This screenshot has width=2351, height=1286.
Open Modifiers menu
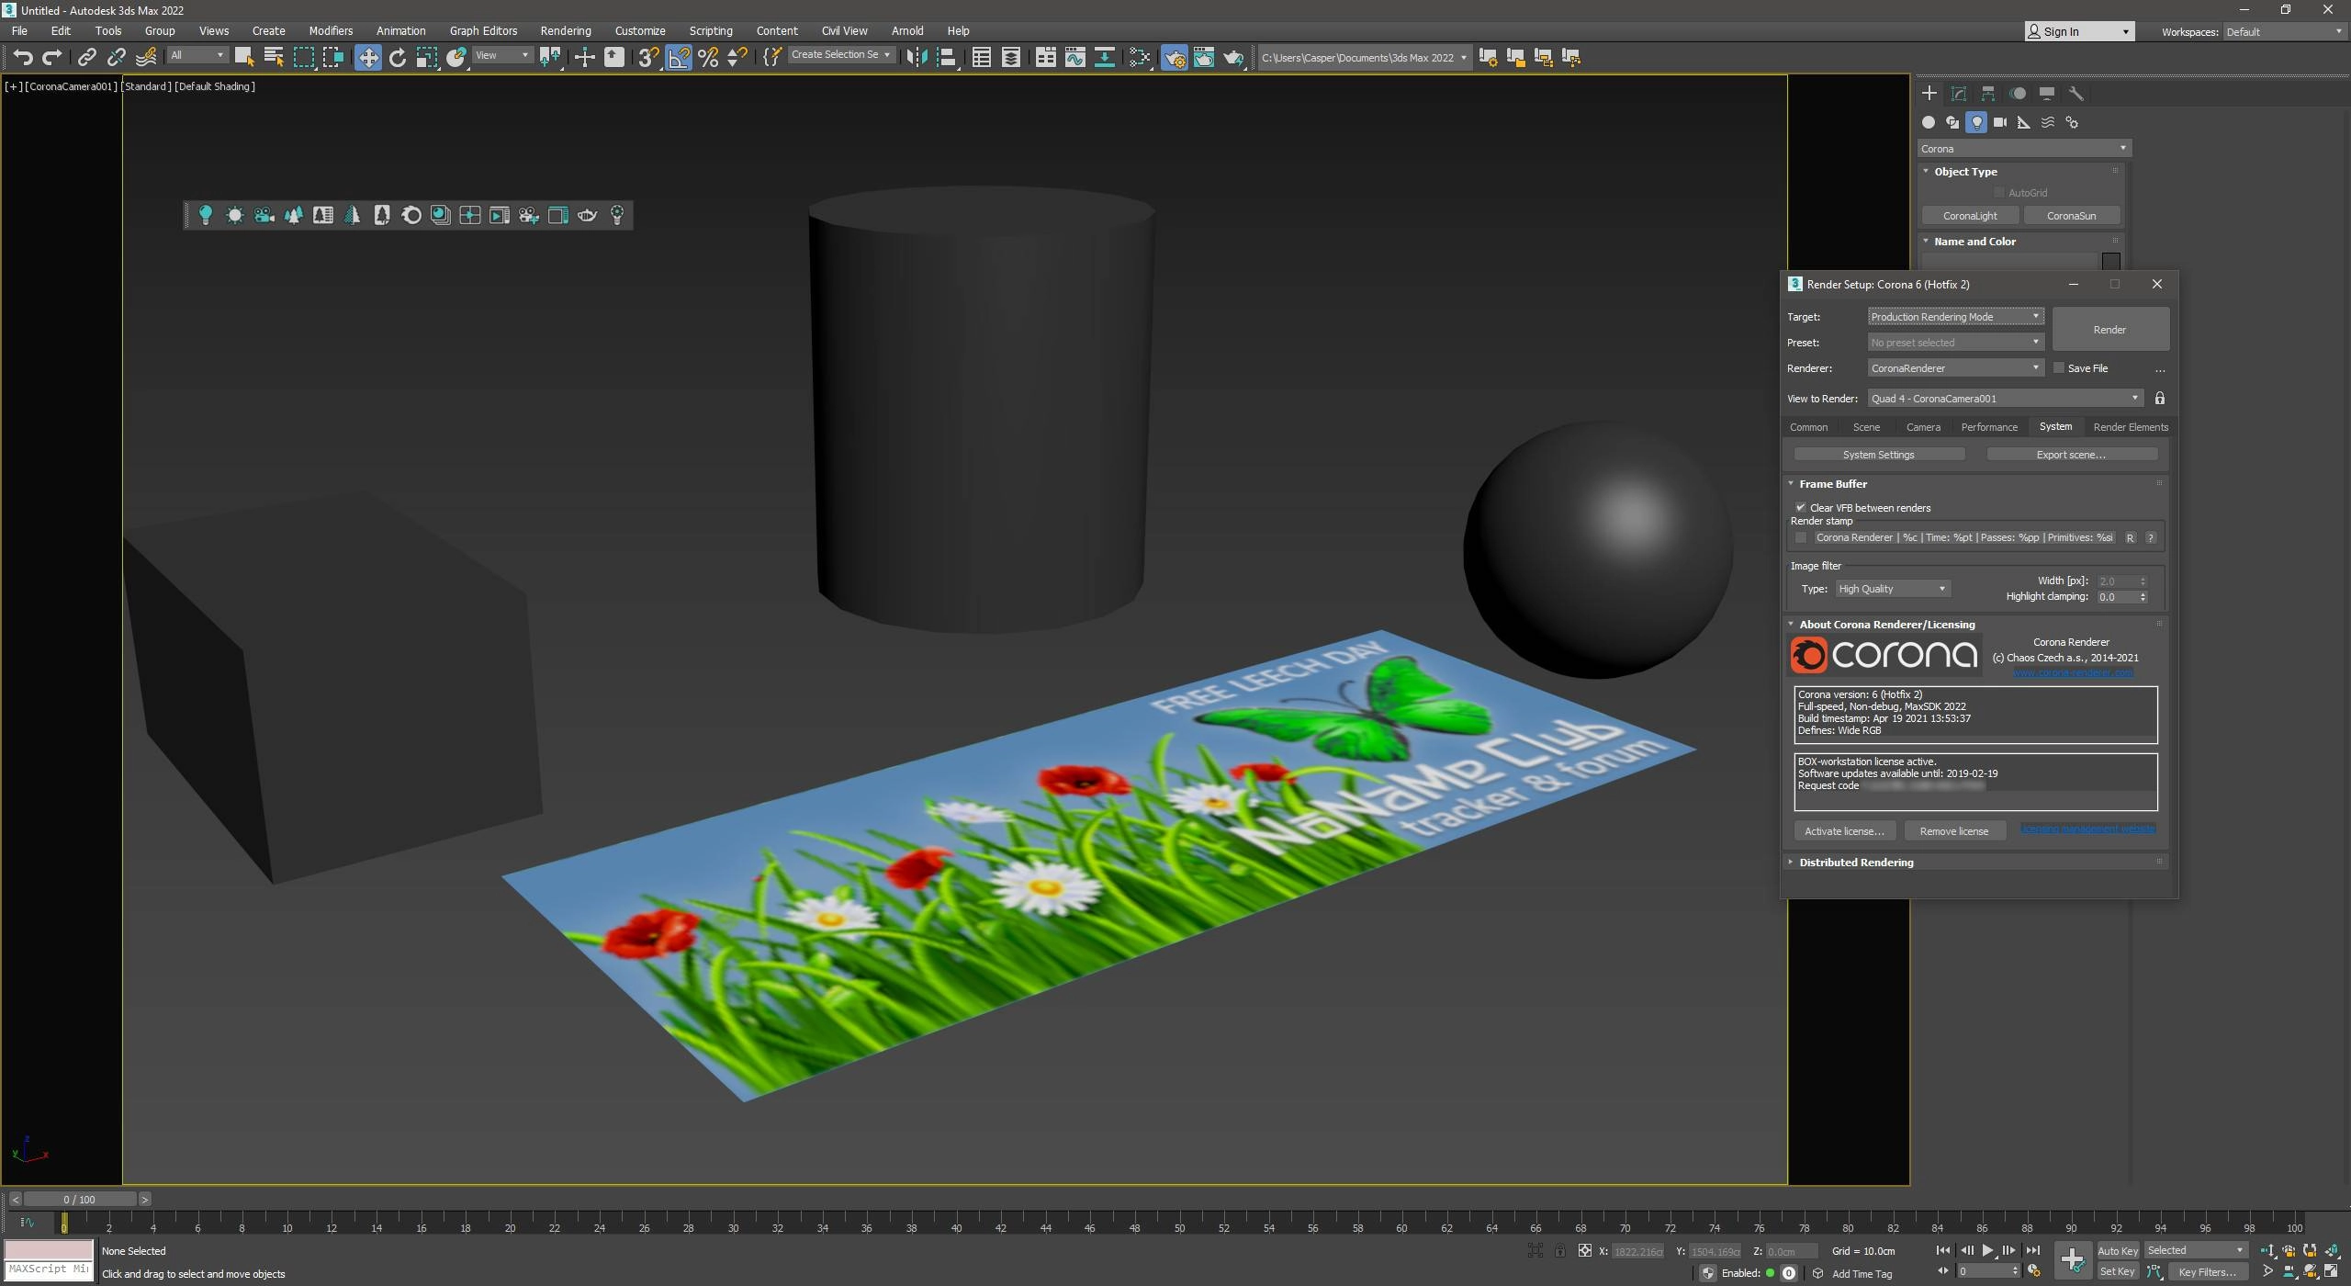pos(331,30)
